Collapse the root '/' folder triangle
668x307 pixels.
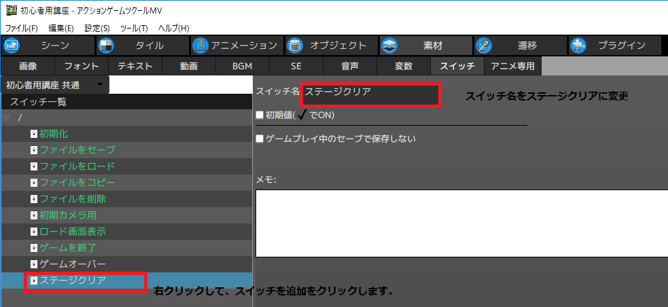tap(5, 118)
